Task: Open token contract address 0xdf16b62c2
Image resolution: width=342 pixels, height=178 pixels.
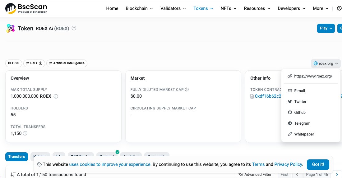Action: tap(268, 96)
